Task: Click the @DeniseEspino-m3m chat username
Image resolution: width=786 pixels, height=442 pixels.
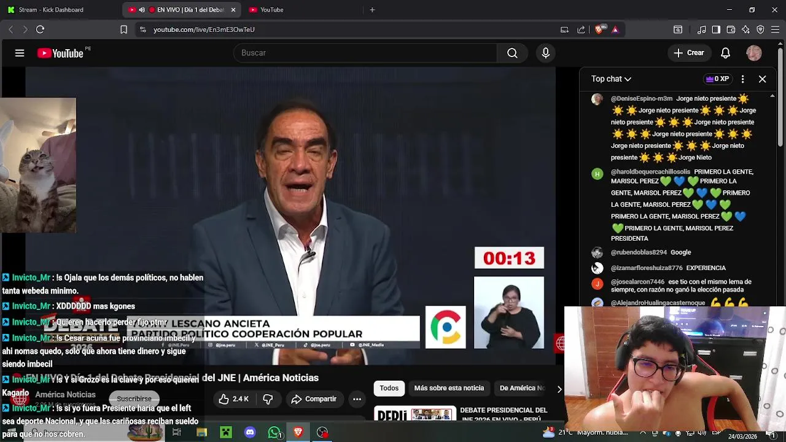Action: click(x=642, y=98)
